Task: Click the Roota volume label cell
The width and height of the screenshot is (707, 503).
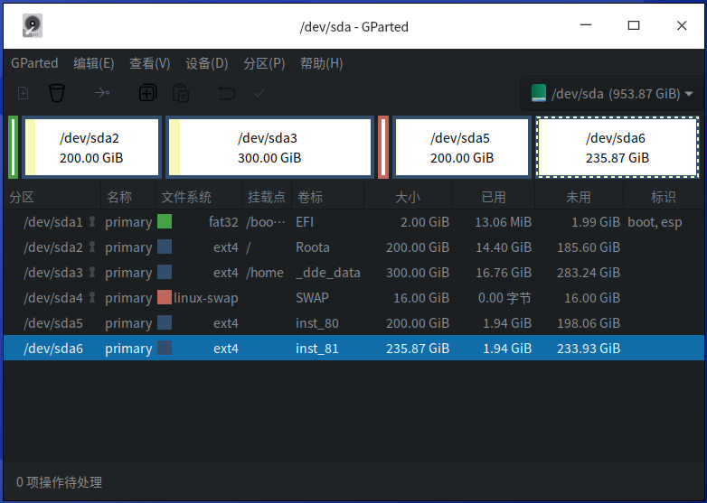Action: [313, 247]
